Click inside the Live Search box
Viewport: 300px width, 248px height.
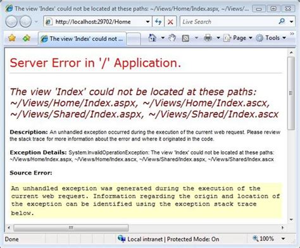[229, 22]
